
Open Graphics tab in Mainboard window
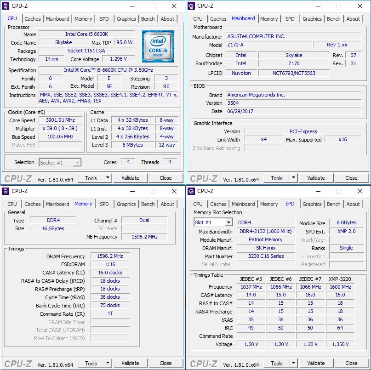pyautogui.click(x=312, y=19)
